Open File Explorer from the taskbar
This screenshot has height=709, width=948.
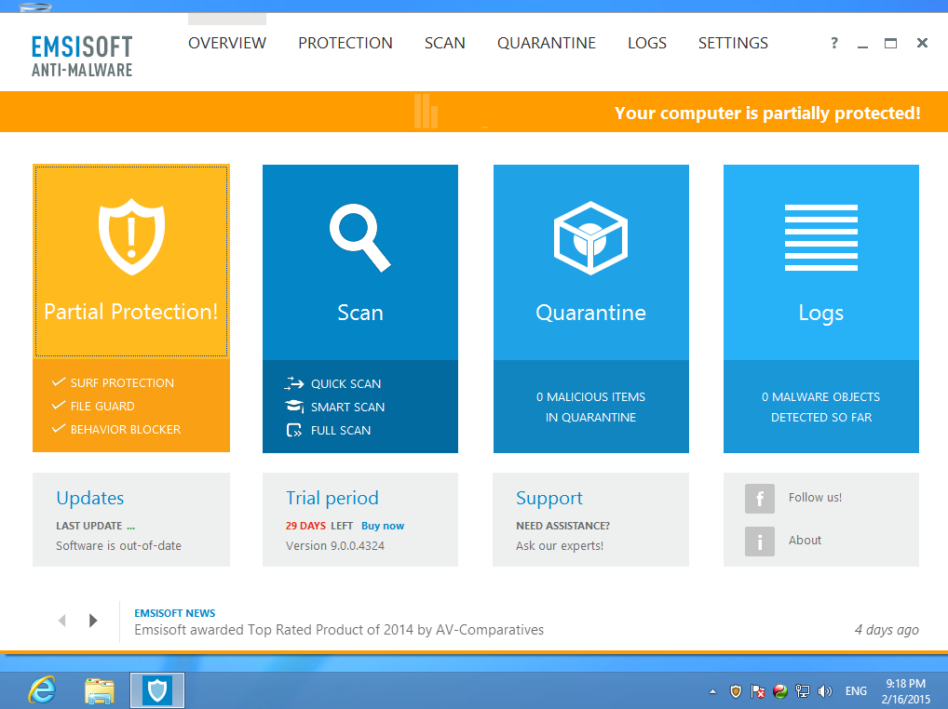99,691
